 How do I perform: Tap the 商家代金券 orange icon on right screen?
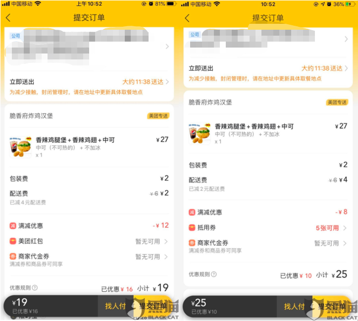[192, 243]
